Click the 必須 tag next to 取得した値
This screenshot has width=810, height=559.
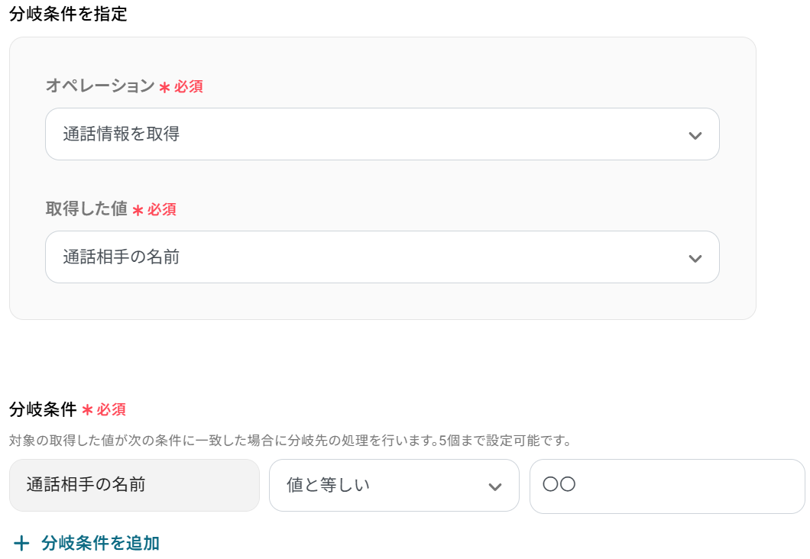pyautogui.click(x=162, y=209)
